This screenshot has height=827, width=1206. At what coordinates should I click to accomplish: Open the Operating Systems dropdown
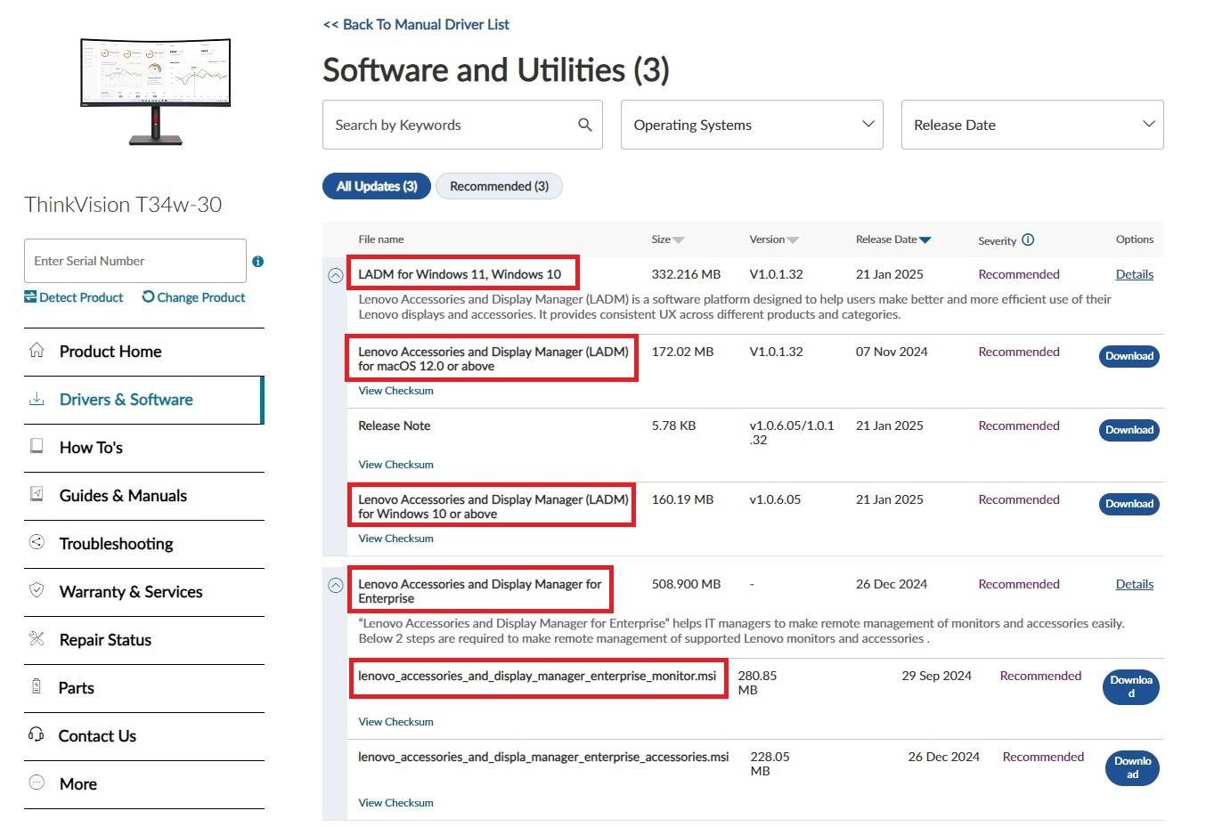752,125
